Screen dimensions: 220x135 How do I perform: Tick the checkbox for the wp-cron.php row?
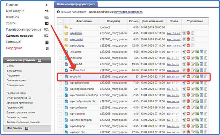[x=60, y=114]
